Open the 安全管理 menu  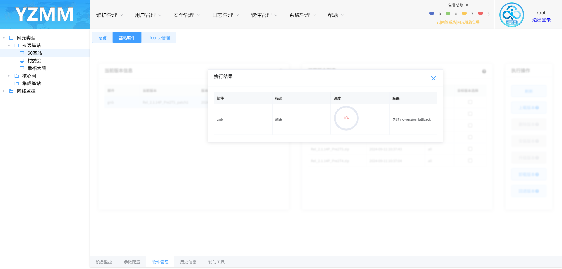187,15
